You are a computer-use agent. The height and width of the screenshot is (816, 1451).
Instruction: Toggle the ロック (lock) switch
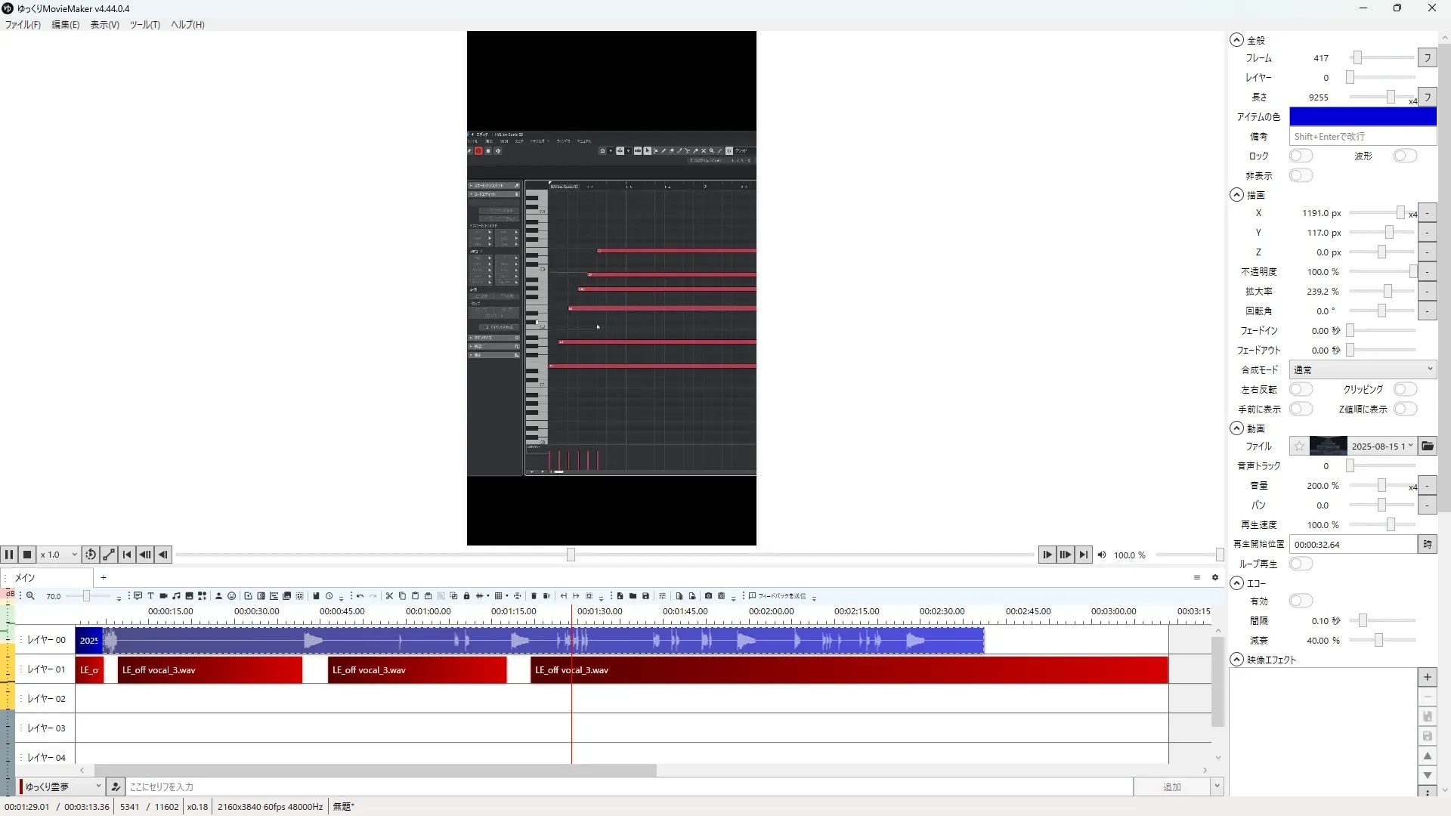tap(1301, 156)
